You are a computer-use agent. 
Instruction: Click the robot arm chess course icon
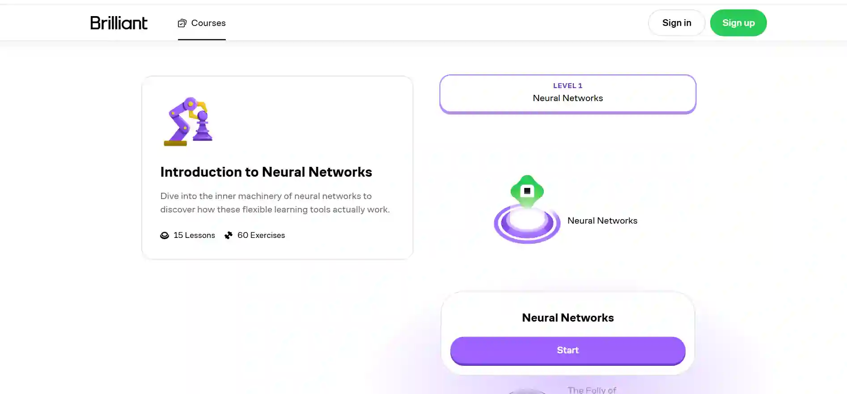point(188,122)
